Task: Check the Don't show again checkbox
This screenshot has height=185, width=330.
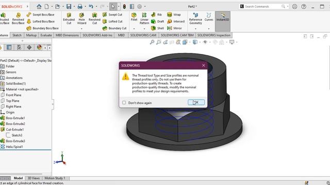Action: click(x=124, y=103)
